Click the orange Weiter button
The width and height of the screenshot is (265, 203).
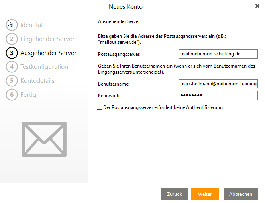[x=204, y=194]
